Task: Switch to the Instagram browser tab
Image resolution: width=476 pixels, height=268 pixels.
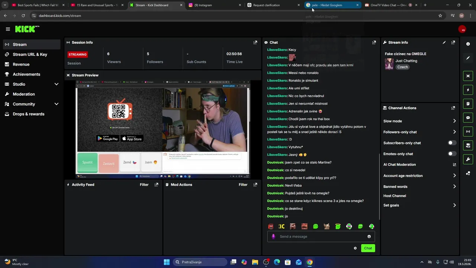Action: pyautogui.click(x=215, y=5)
